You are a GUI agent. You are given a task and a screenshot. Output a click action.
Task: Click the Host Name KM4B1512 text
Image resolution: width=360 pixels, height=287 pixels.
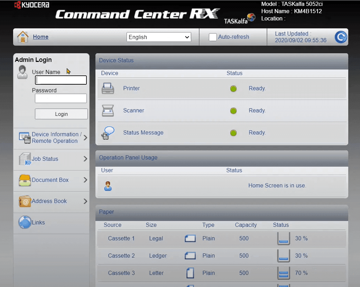[x=291, y=11]
